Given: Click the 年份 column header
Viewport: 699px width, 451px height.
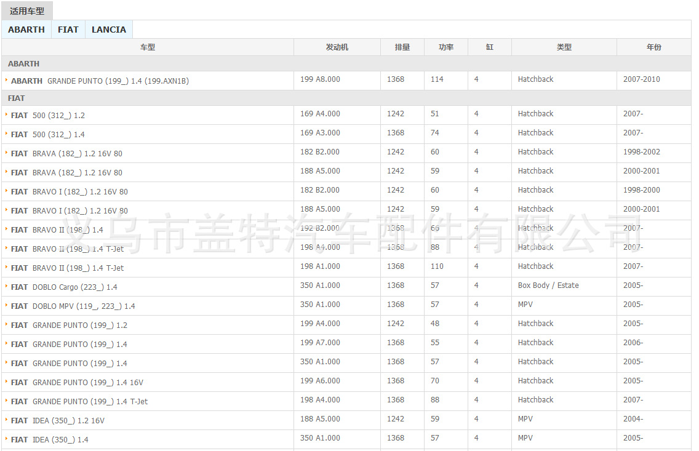Looking at the screenshot, I should click(x=654, y=47).
